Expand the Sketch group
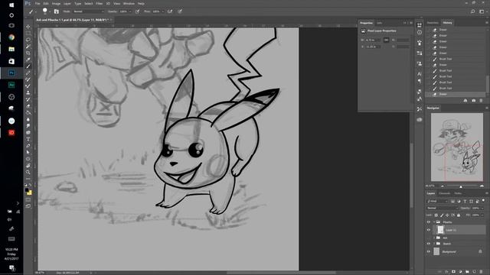Viewport: 490px width, 275px height. [434, 244]
